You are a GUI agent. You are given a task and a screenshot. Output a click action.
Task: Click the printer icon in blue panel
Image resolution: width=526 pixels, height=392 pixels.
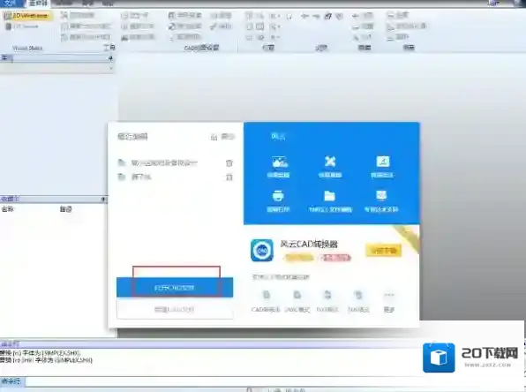[x=278, y=196]
